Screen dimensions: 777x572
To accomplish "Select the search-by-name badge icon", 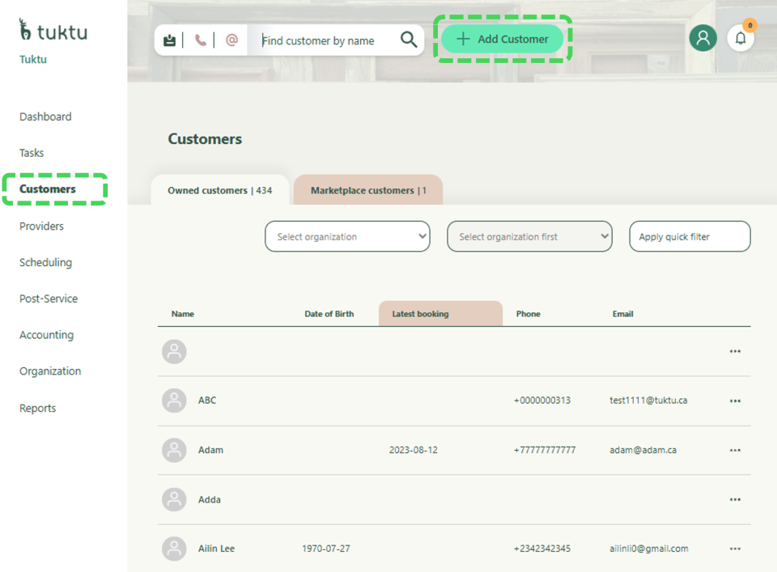I will click(x=169, y=40).
